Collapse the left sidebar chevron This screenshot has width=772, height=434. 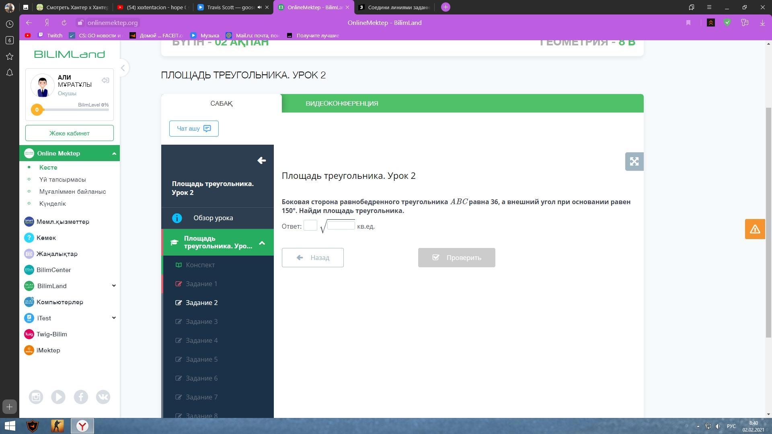coord(123,68)
